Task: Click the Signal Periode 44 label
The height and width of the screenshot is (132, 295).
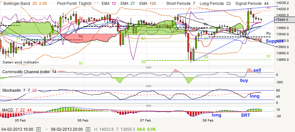Action: 252,4
